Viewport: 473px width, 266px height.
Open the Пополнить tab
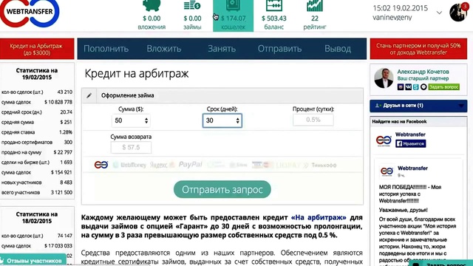(106, 49)
